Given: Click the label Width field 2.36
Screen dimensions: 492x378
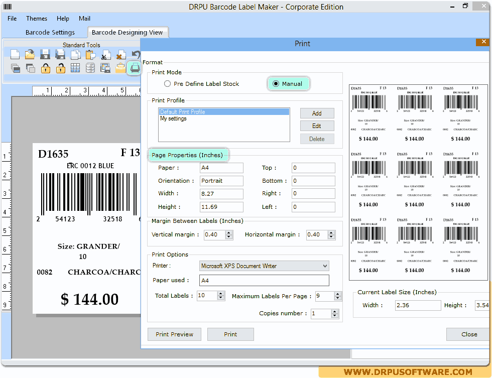Looking at the screenshot, I should (418, 305).
